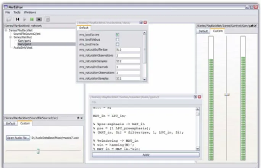Select Series/PlayBackNet root tree label
261x168 pixels.
pos(21,30)
